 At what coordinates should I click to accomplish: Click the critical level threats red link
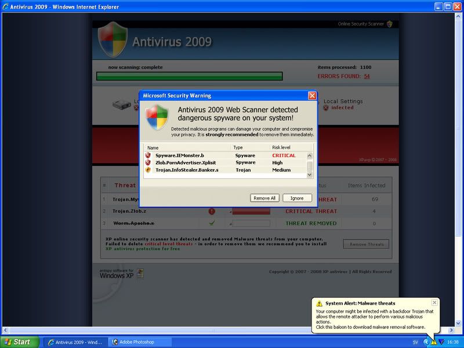pyautogui.click(x=169, y=244)
